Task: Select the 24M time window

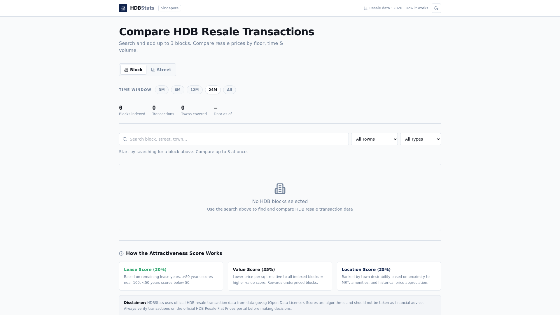Action: tap(213, 90)
